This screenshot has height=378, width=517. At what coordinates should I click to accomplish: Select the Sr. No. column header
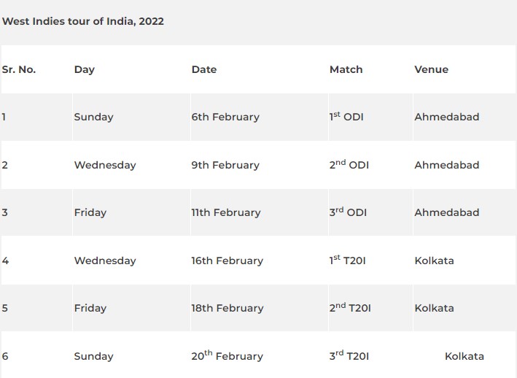coord(19,69)
